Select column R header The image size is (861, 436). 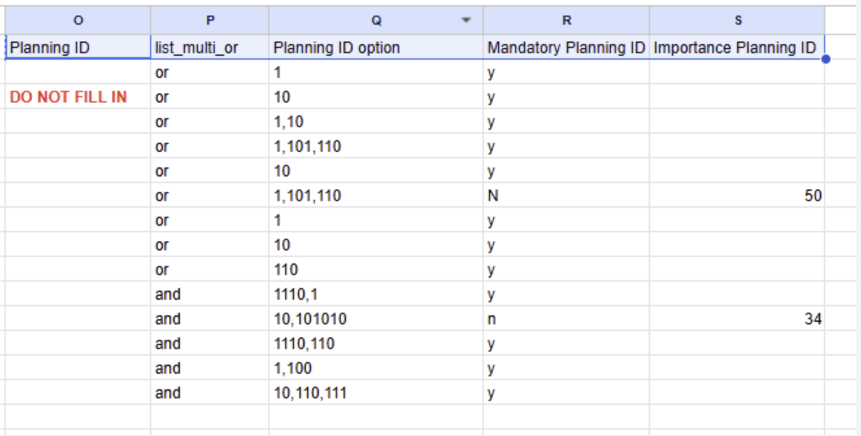pos(566,20)
